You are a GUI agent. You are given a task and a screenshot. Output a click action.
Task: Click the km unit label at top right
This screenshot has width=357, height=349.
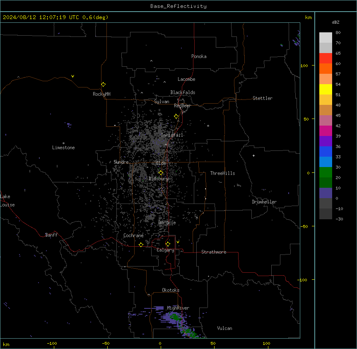[309, 17]
